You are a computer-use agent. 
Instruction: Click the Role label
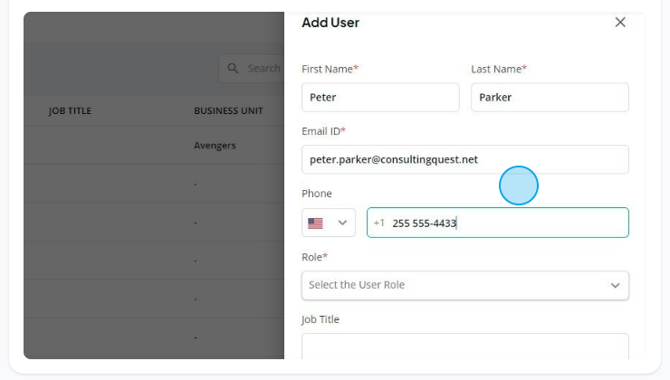314,257
